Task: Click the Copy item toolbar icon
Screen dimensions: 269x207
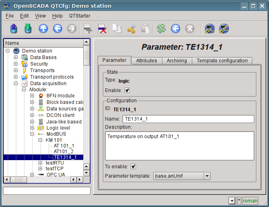Action: click(x=117, y=29)
